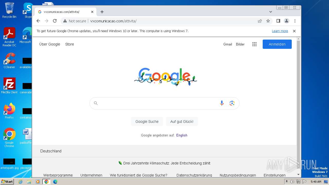Open Wie funktioniert die Google Suche link
This screenshot has width=329, height=185.
[139, 175]
